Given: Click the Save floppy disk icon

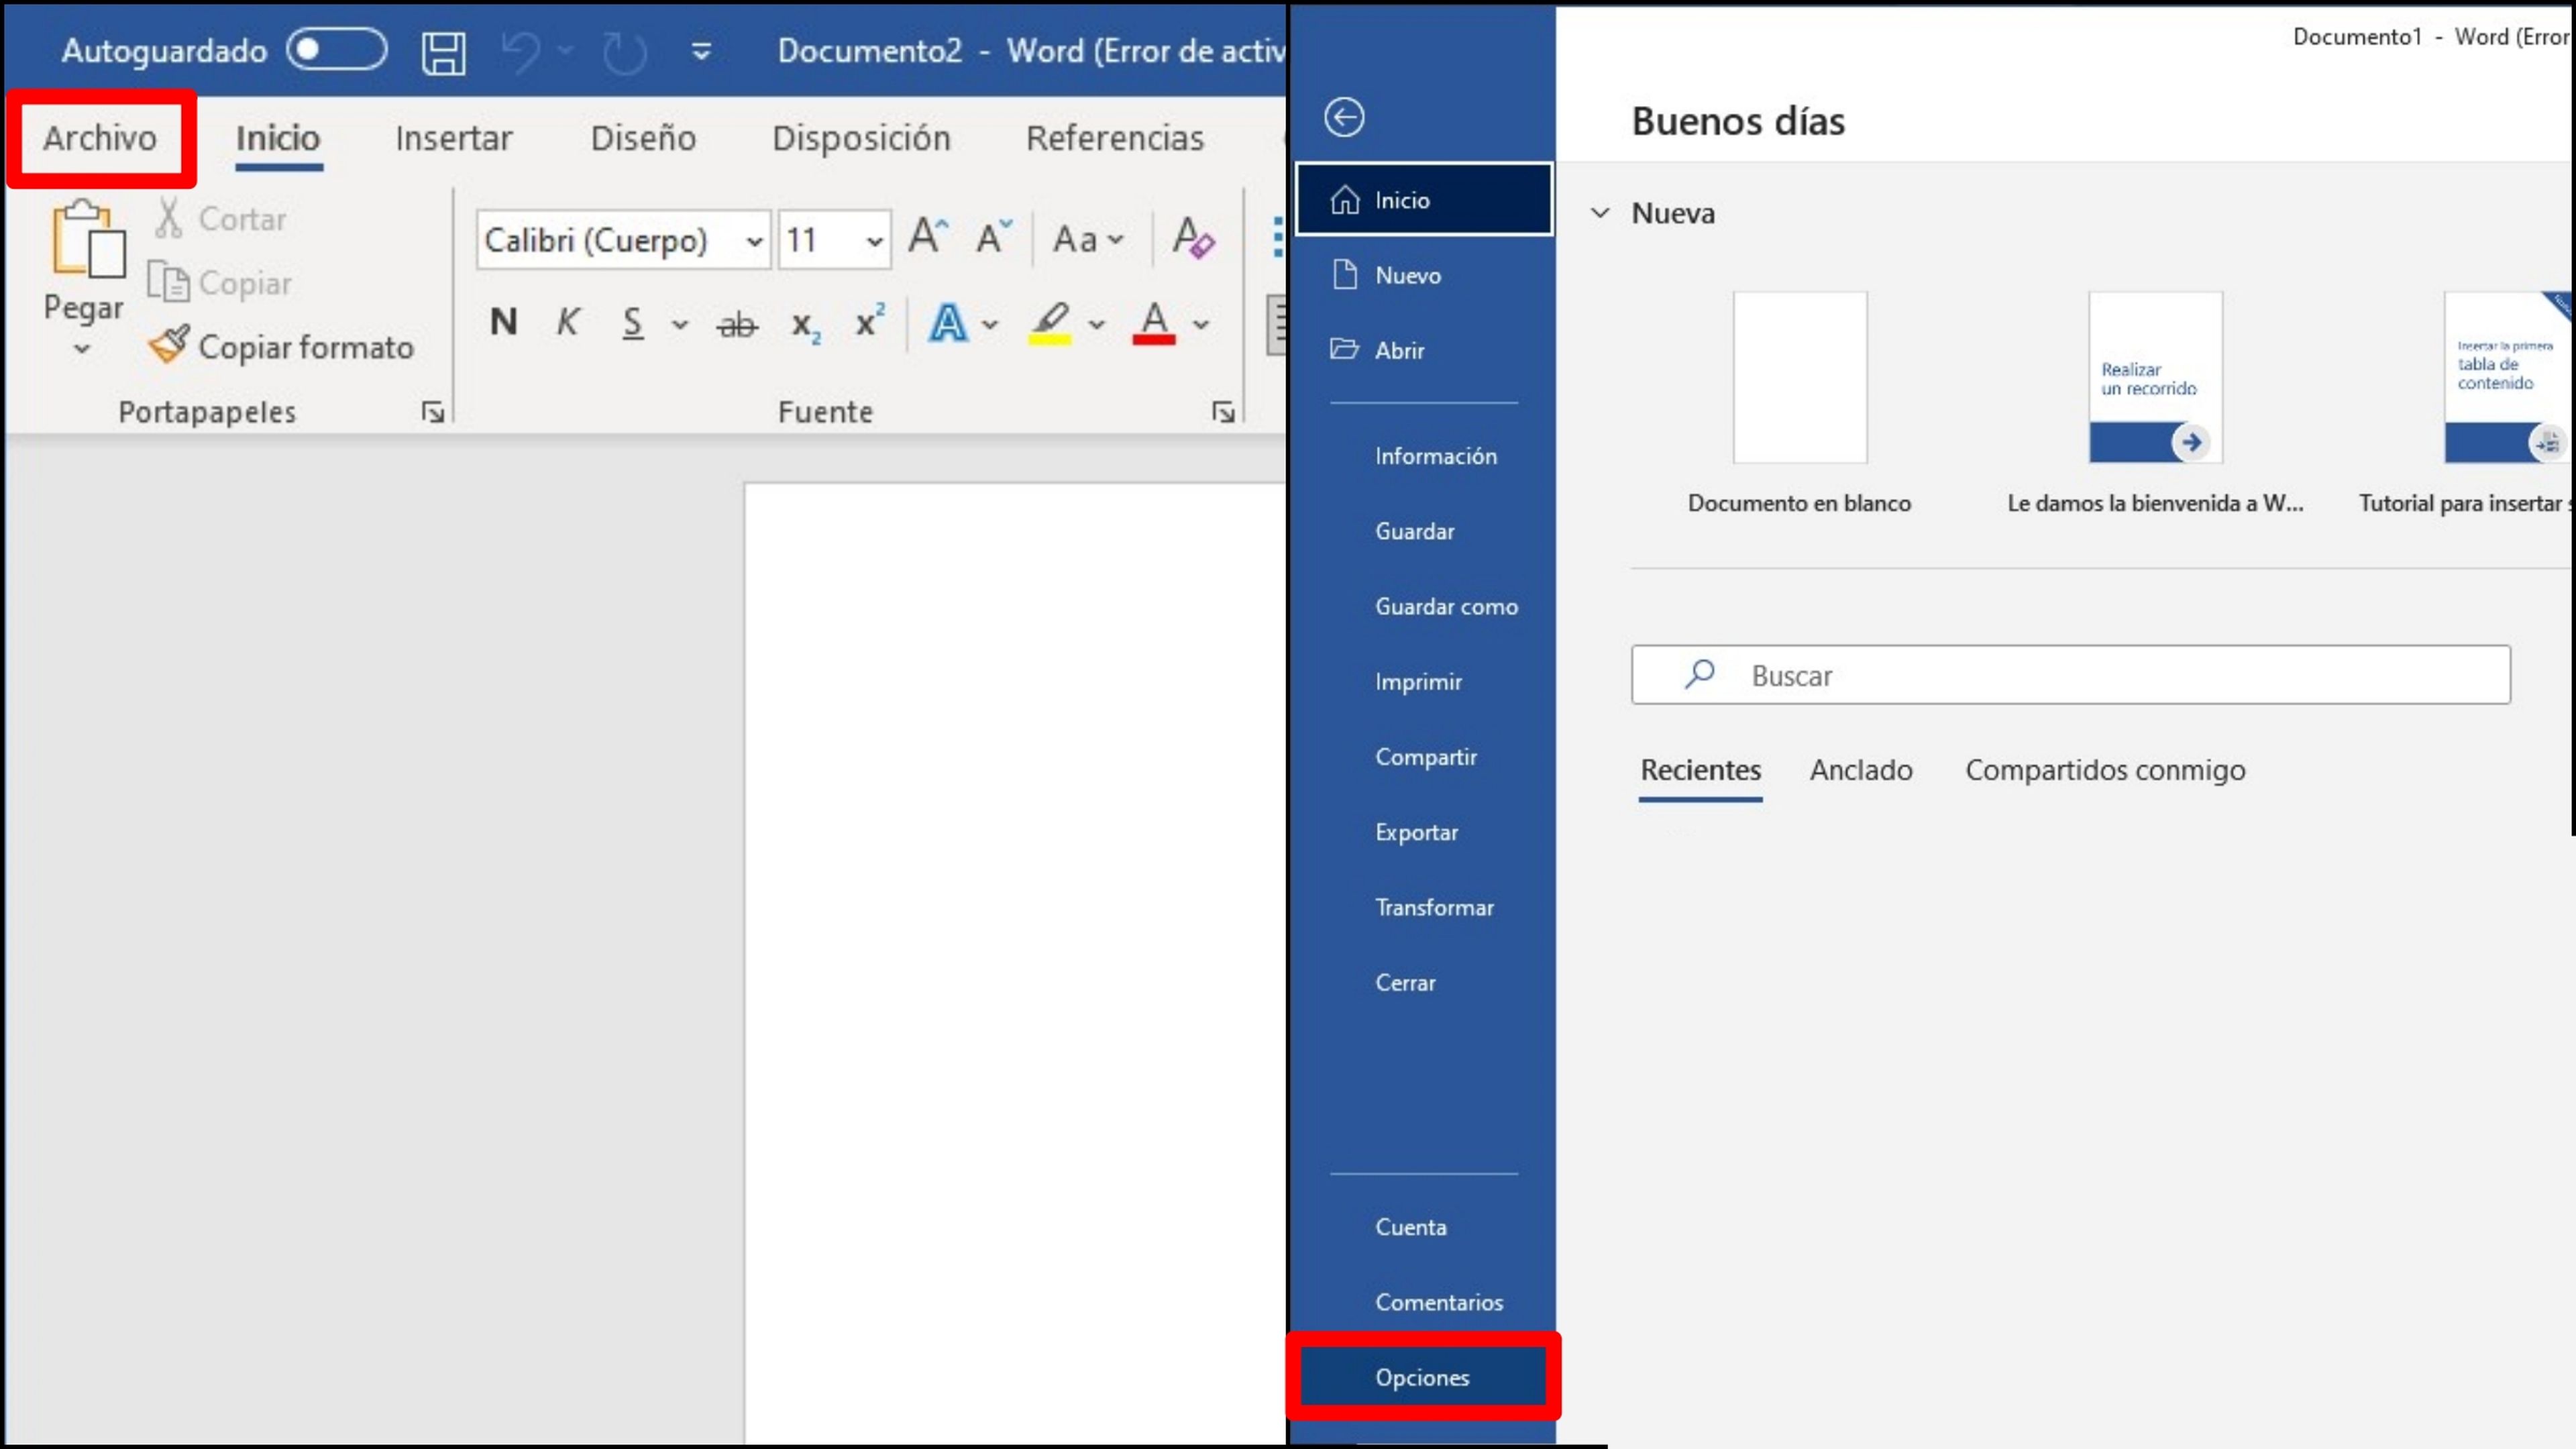Looking at the screenshot, I should pyautogui.click(x=443, y=52).
